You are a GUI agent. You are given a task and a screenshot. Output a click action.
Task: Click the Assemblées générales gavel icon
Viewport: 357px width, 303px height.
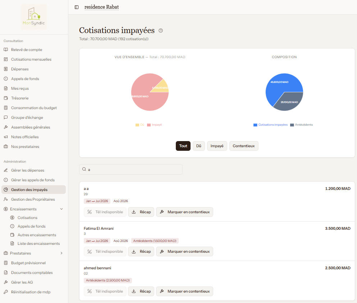pyautogui.click(x=6, y=127)
